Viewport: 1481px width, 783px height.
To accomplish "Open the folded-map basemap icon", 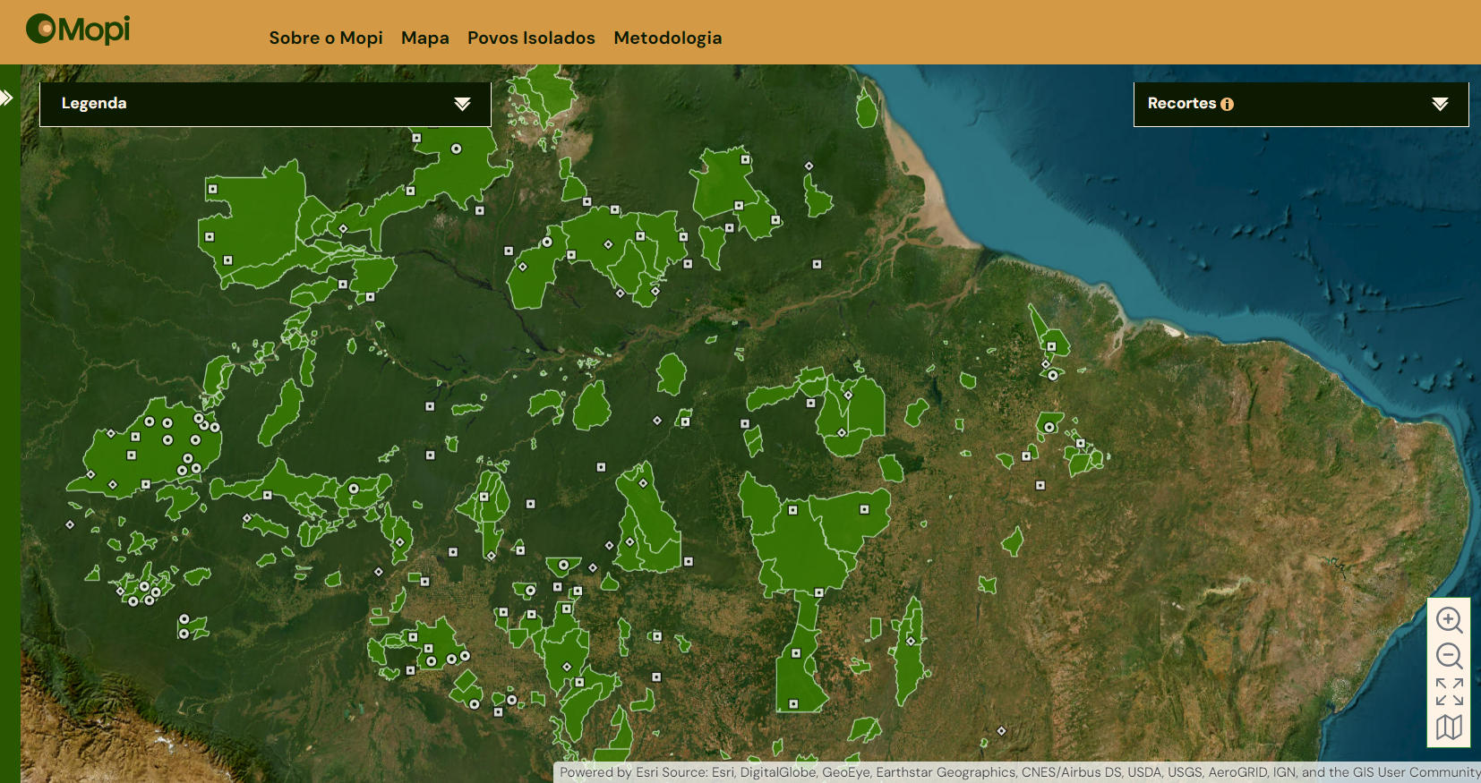I will pyautogui.click(x=1448, y=728).
